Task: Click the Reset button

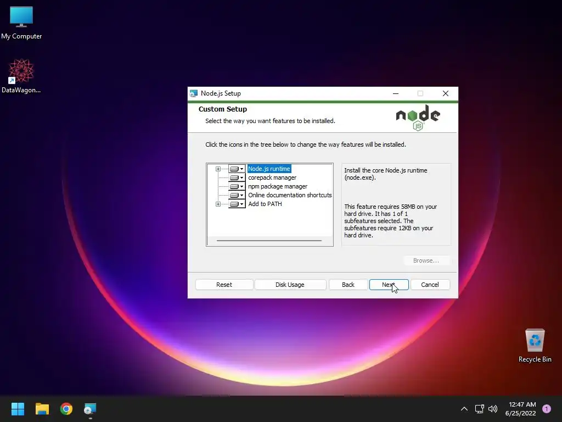Action: 224,285
